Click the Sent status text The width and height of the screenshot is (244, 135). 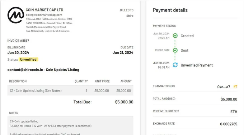click(x=184, y=51)
